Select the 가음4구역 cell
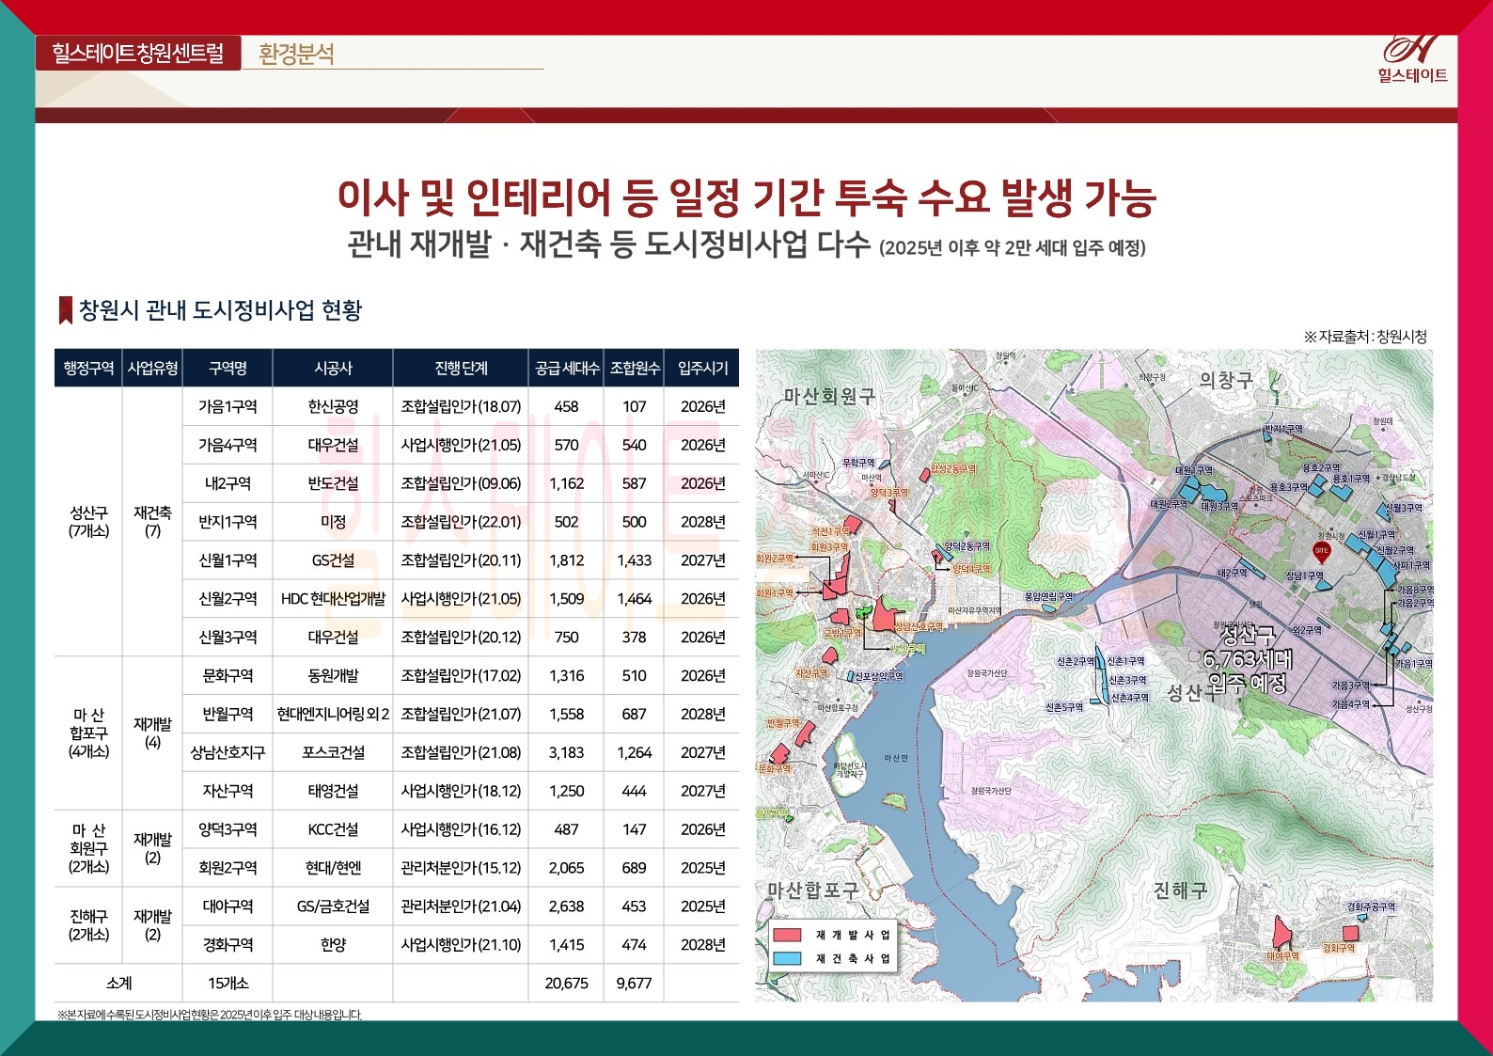This screenshot has height=1056, width=1493. pyautogui.click(x=228, y=445)
